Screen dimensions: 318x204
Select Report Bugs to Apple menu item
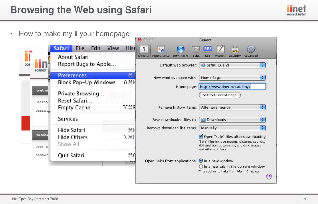pyautogui.click(x=93, y=64)
